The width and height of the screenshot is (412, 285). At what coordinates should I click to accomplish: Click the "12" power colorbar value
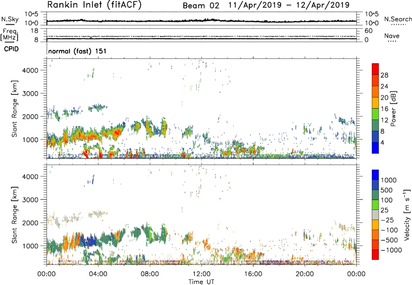tap(384, 120)
